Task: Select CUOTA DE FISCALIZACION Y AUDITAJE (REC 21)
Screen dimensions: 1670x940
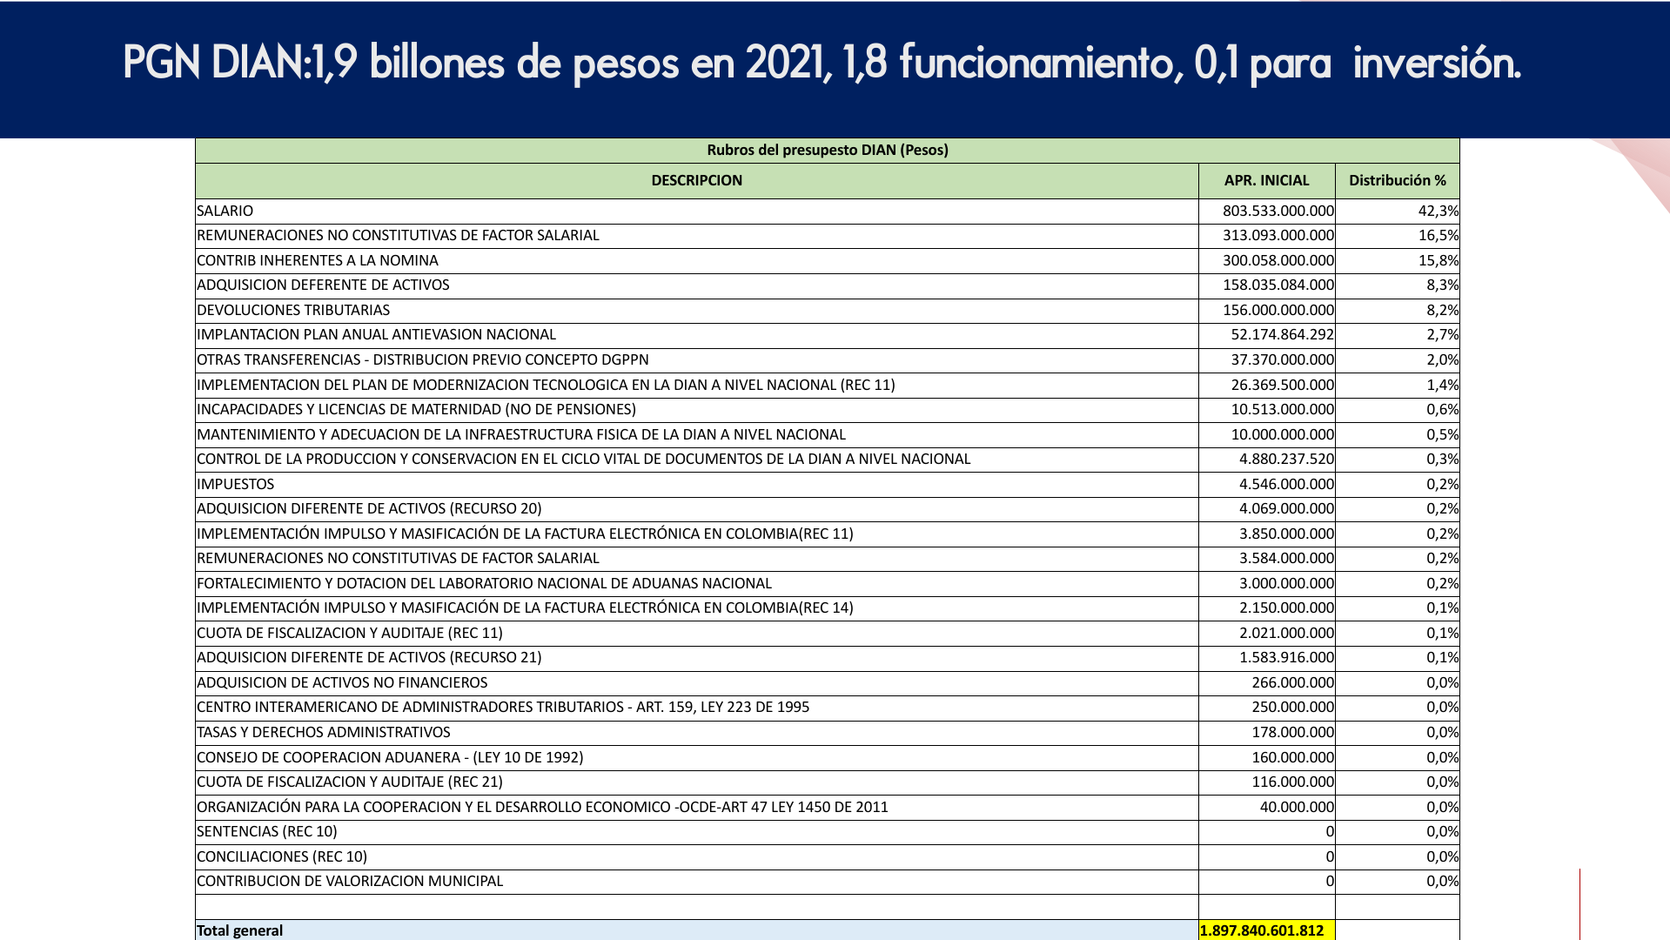Action: [x=350, y=782]
